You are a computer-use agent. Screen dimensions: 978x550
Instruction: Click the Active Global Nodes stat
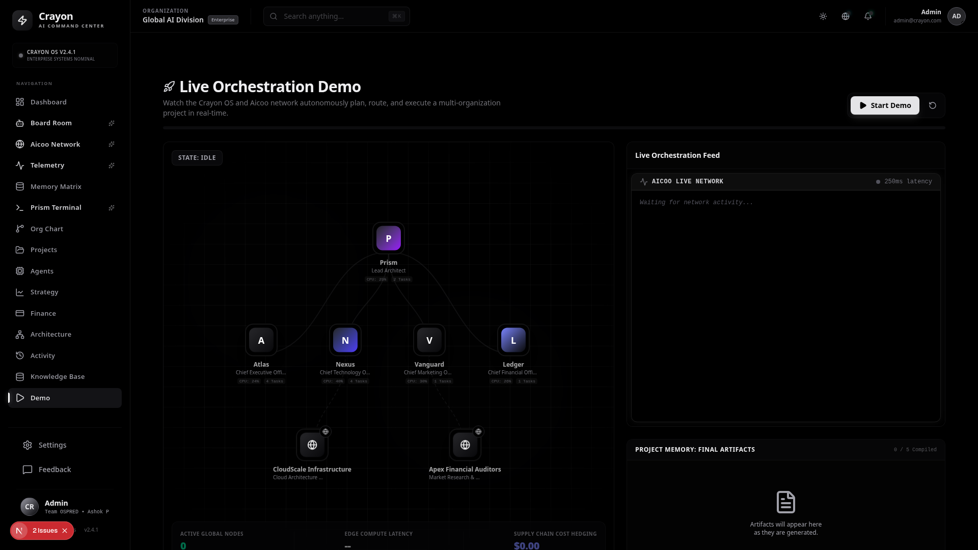212,541
